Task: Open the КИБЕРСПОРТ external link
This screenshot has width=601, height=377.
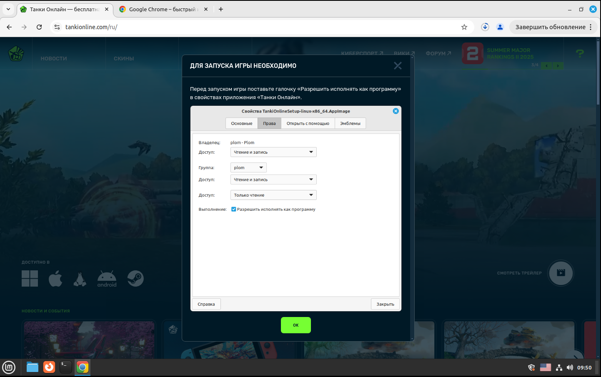Action: tap(362, 53)
